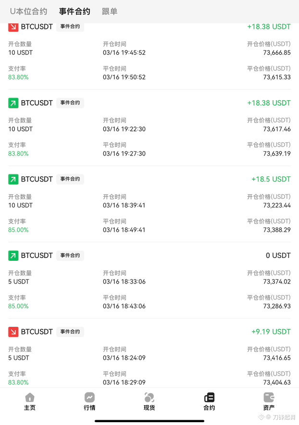Open the 0 USDT result record
299x425 pixels.
(x=149, y=281)
